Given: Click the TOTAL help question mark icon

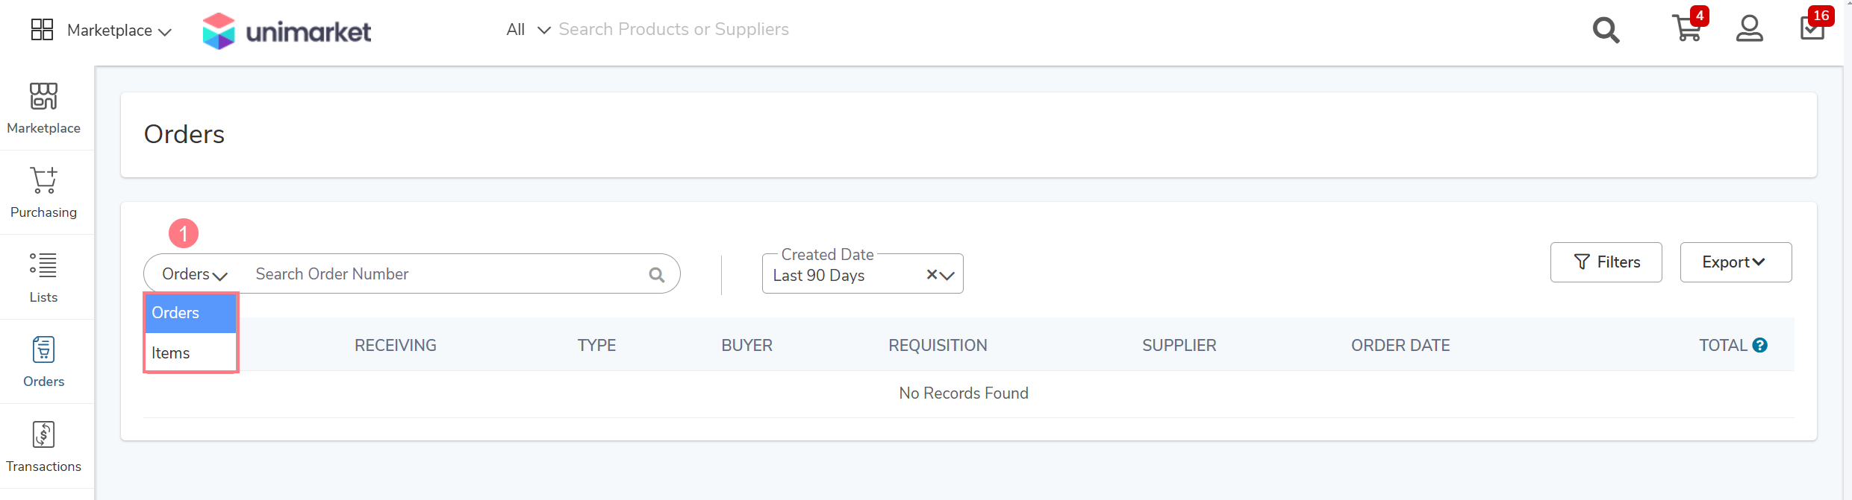Looking at the screenshot, I should (x=1759, y=345).
